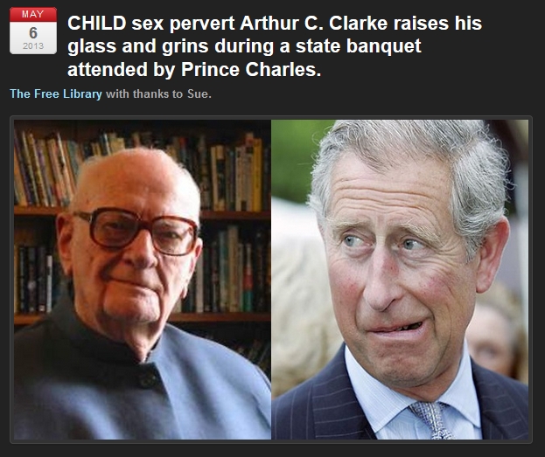Click the article headline starting with CHILD
The height and width of the screenshot is (457, 545).
(275, 46)
